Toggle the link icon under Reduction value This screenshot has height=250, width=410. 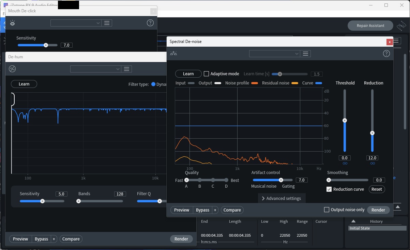(x=372, y=163)
